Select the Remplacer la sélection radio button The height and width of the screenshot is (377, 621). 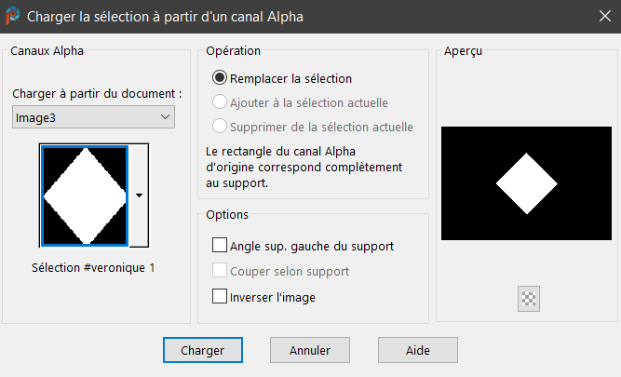click(x=221, y=79)
